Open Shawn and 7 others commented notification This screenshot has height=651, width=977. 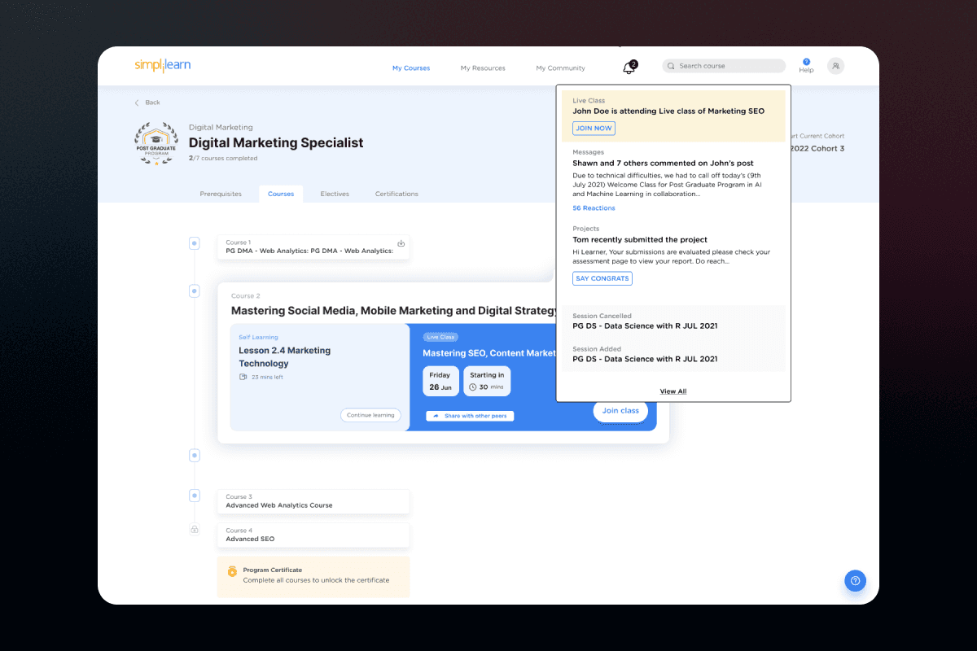coord(663,164)
